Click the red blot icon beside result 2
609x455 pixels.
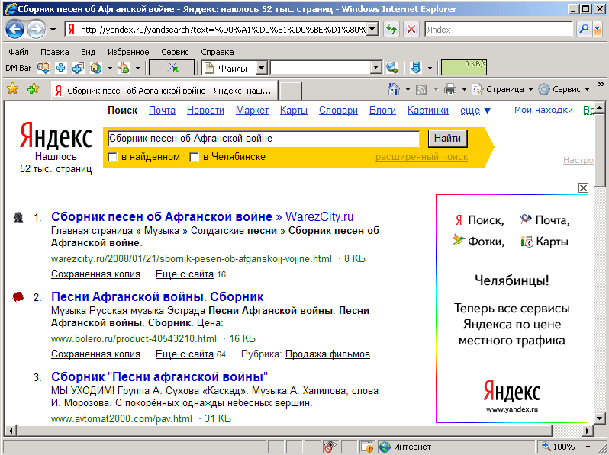(x=18, y=297)
